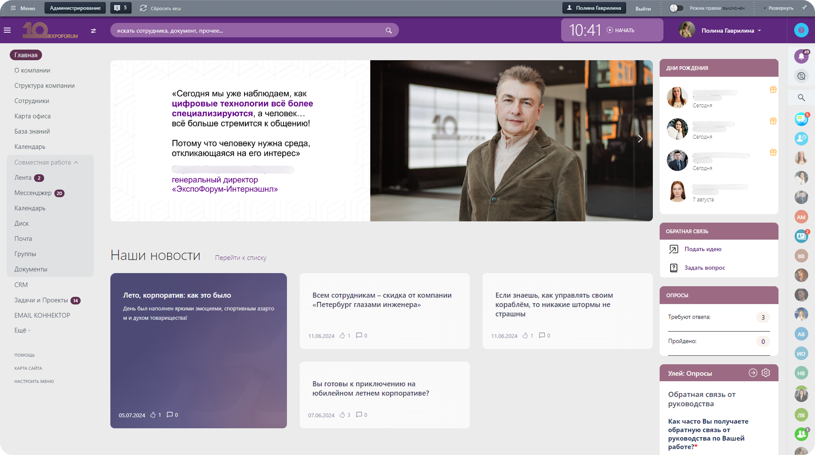Toggle the Режим правки edit mode switch
The height and width of the screenshot is (455, 815).
pos(676,8)
